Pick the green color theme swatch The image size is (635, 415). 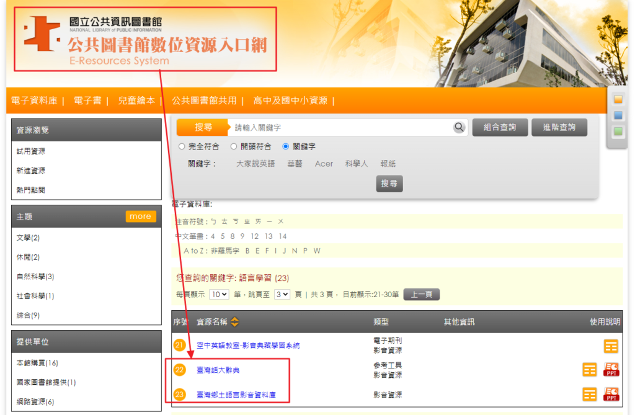click(618, 132)
